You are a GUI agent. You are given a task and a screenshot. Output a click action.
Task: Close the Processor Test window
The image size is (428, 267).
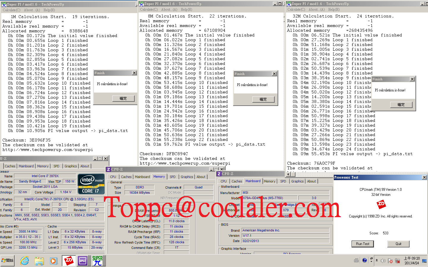[x=424, y=177]
